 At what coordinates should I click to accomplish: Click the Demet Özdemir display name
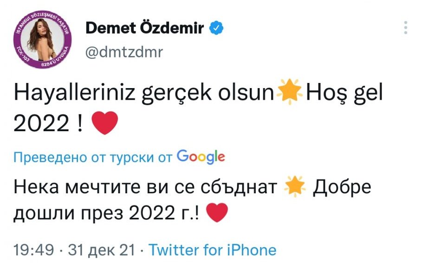click(144, 29)
